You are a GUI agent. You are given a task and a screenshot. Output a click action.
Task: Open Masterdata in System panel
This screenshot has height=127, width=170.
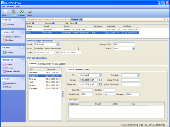[x=10, y=84]
